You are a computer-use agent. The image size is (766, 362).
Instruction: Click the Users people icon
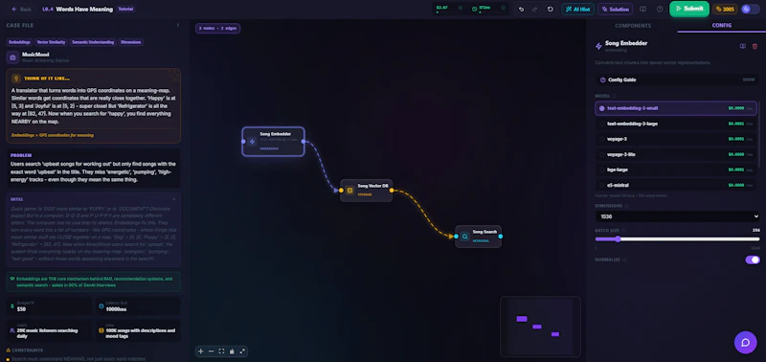12,330
